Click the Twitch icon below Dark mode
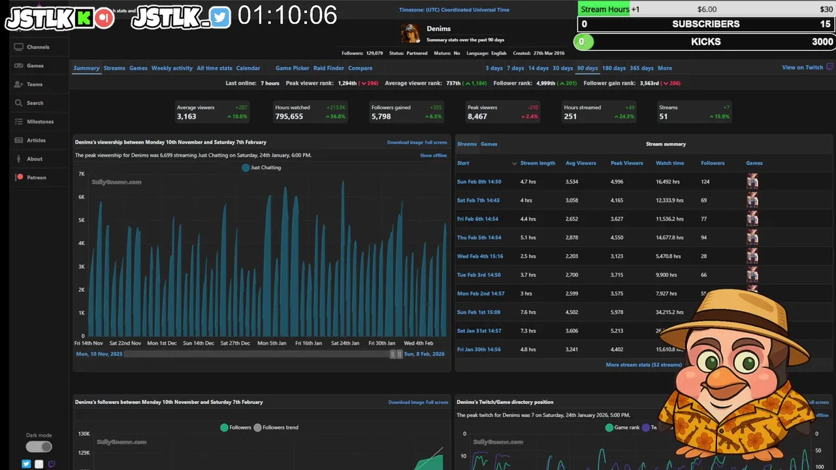836x470 pixels. pos(52,464)
